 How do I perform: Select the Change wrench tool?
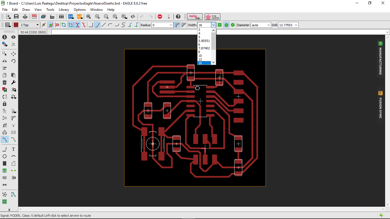pos(13,82)
